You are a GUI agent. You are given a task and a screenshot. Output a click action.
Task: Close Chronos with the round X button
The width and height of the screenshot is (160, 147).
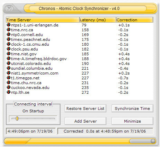[9, 9]
